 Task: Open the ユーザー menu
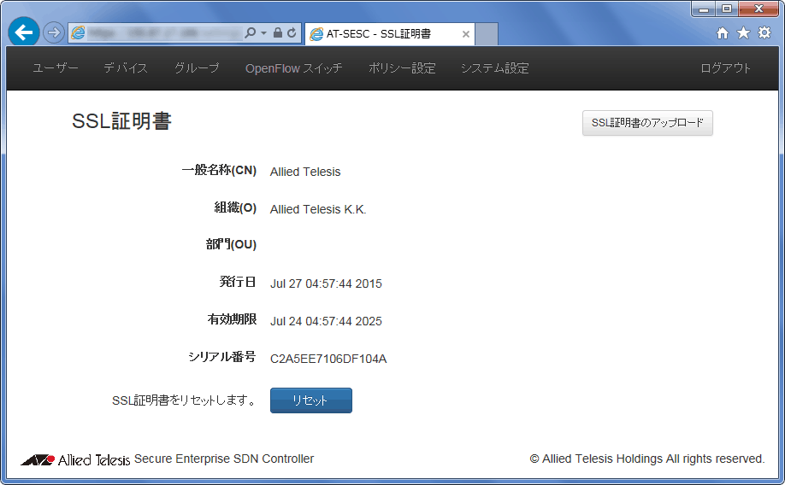pyautogui.click(x=56, y=68)
